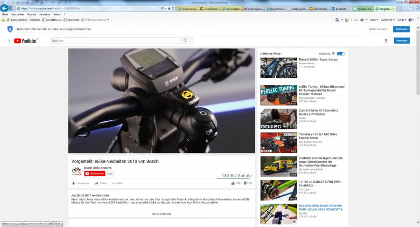The width and height of the screenshot is (420, 227).
Task: Open the Favoriten menu
Action: click(x=45, y=14)
